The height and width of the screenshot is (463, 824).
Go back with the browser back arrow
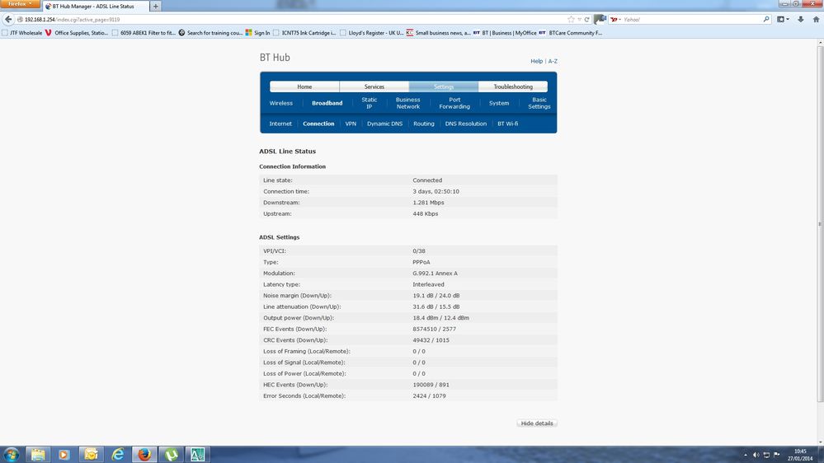(8, 20)
